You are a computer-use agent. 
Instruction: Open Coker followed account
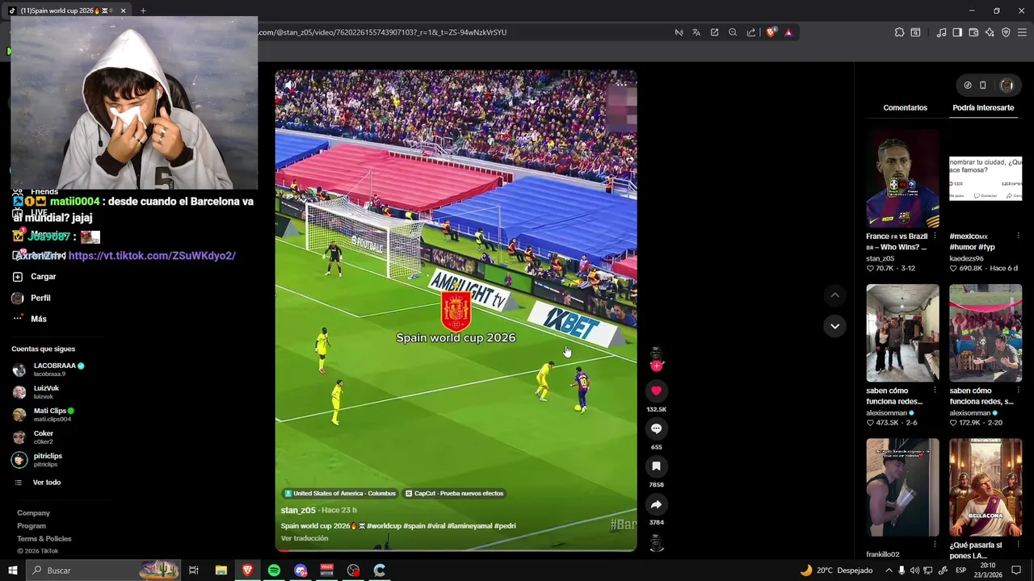[33, 437]
